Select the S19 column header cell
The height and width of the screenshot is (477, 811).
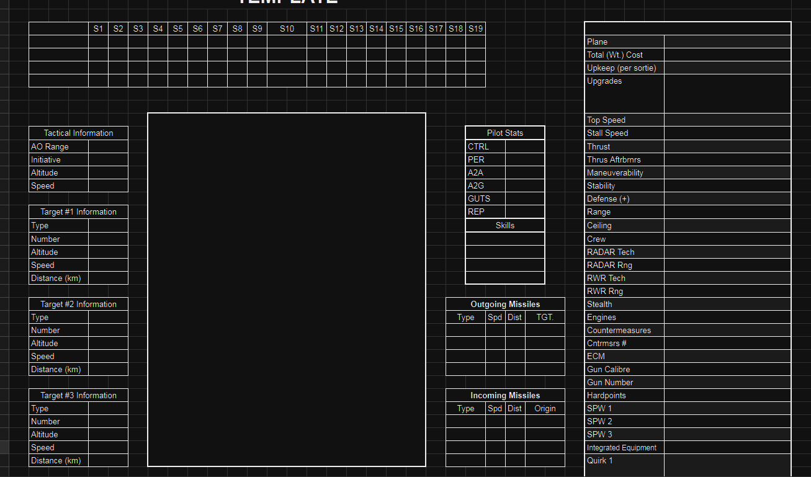tap(475, 29)
